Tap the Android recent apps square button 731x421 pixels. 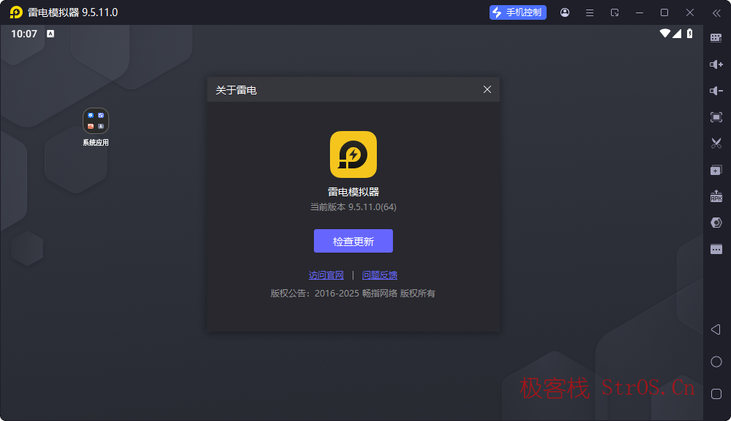pos(716,394)
